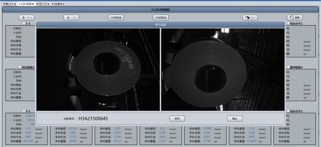
Task: Close the 标签打印 tab with its X
Action: 48,4
